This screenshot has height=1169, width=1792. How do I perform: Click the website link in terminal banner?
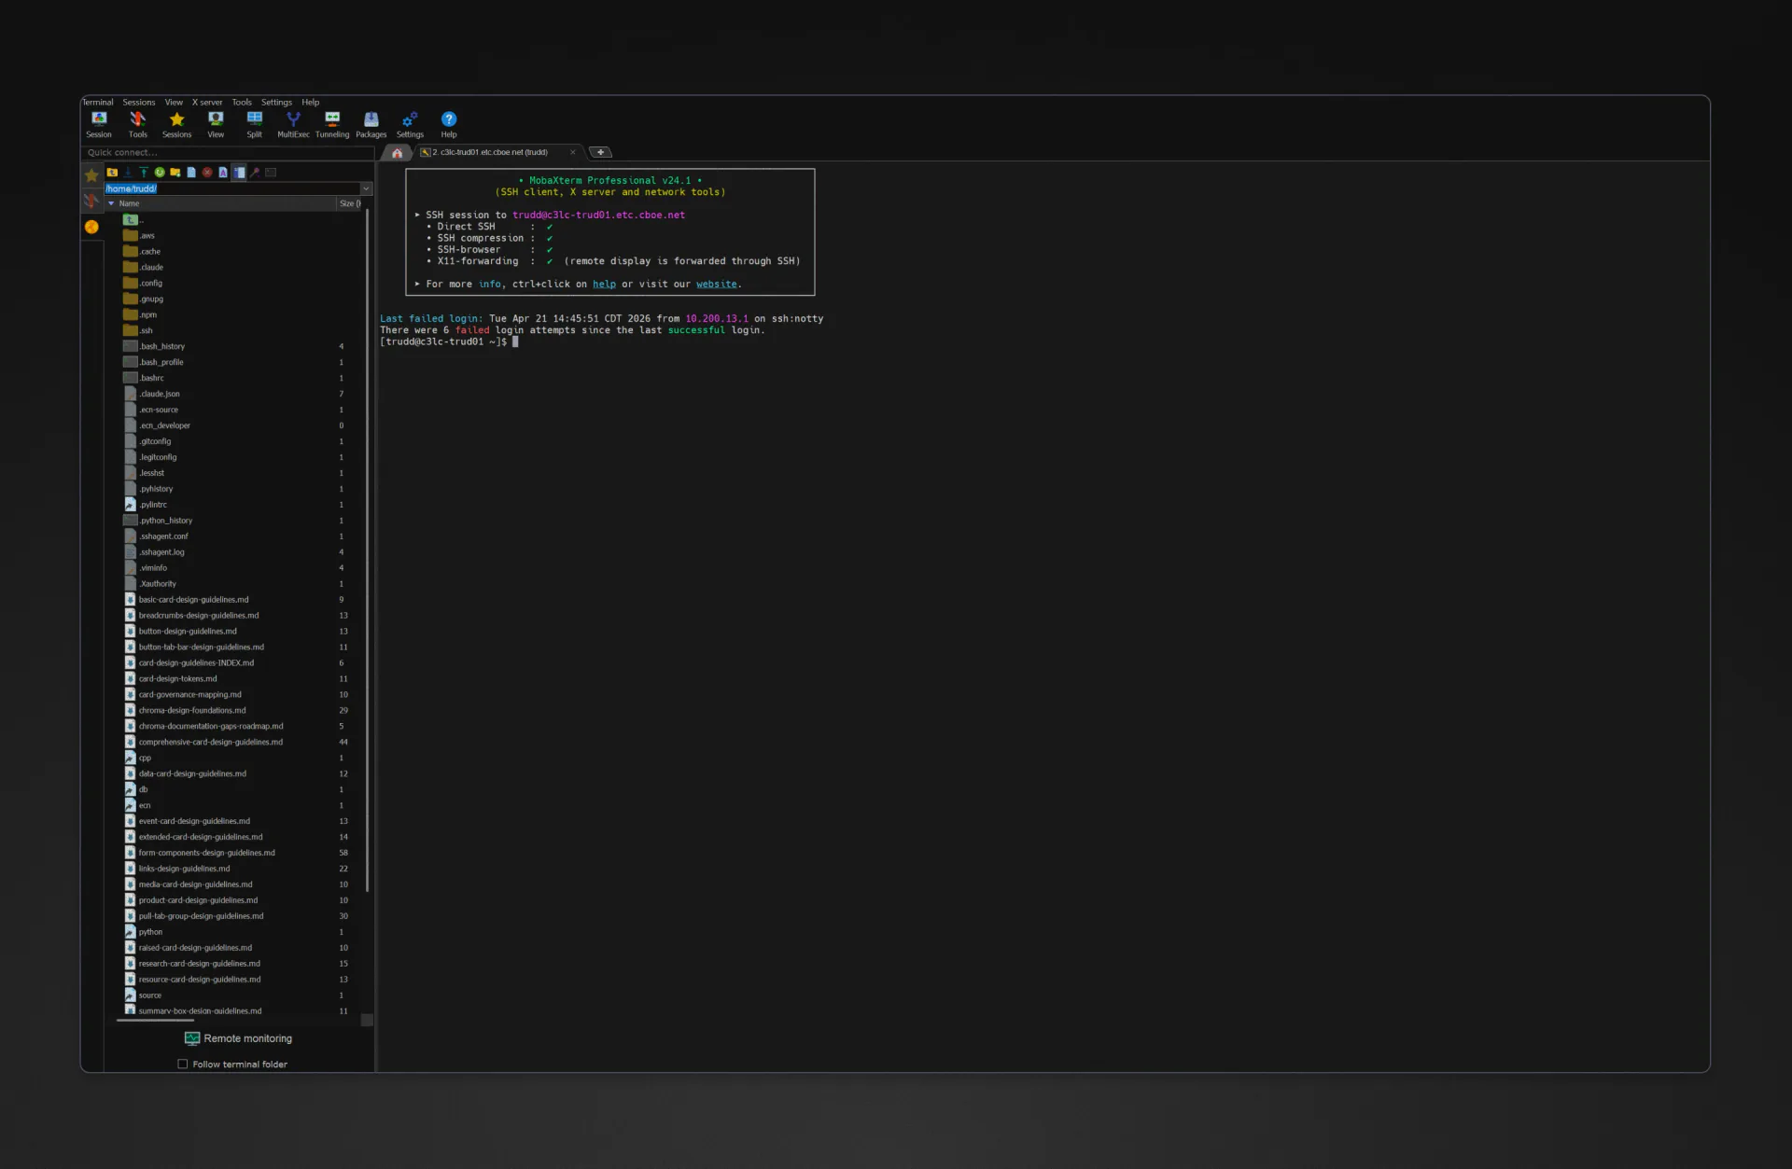(x=717, y=285)
